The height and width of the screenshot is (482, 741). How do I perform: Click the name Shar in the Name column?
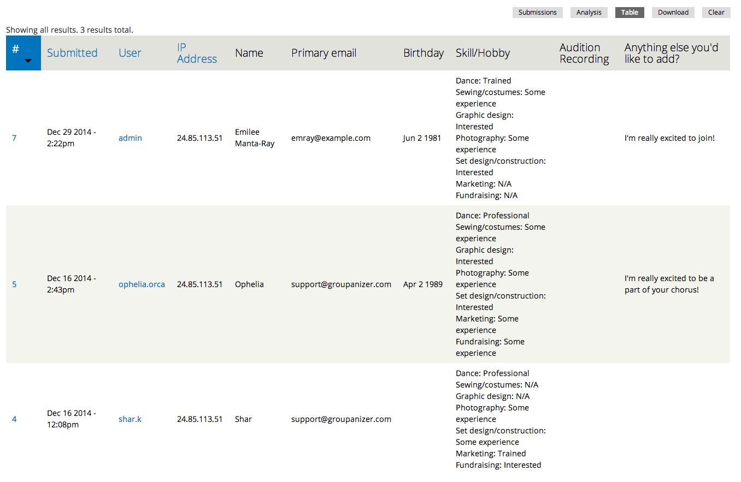point(243,419)
